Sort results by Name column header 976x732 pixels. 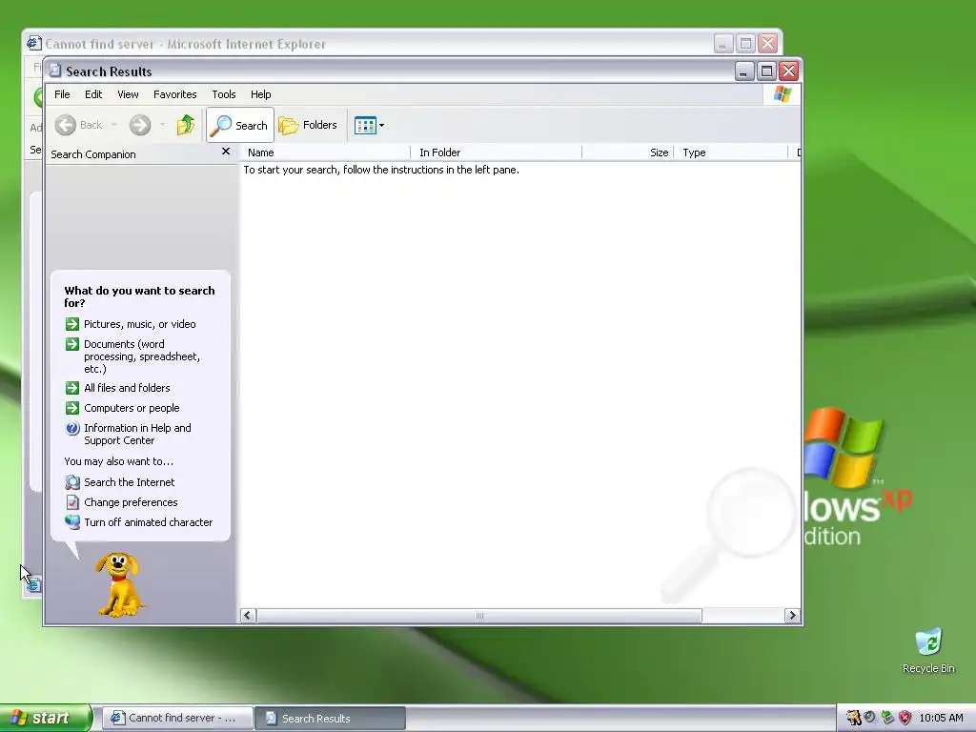tap(326, 152)
